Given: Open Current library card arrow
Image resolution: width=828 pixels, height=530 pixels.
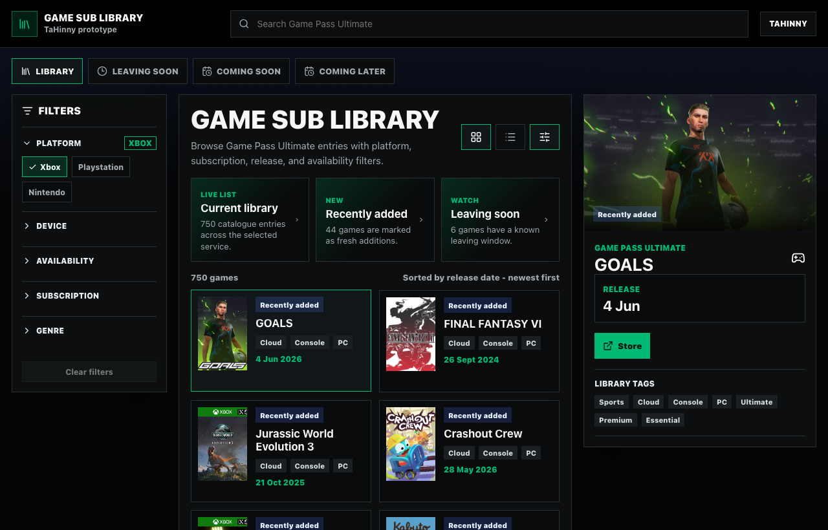Looking at the screenshot, I should (x=297, y=220).
